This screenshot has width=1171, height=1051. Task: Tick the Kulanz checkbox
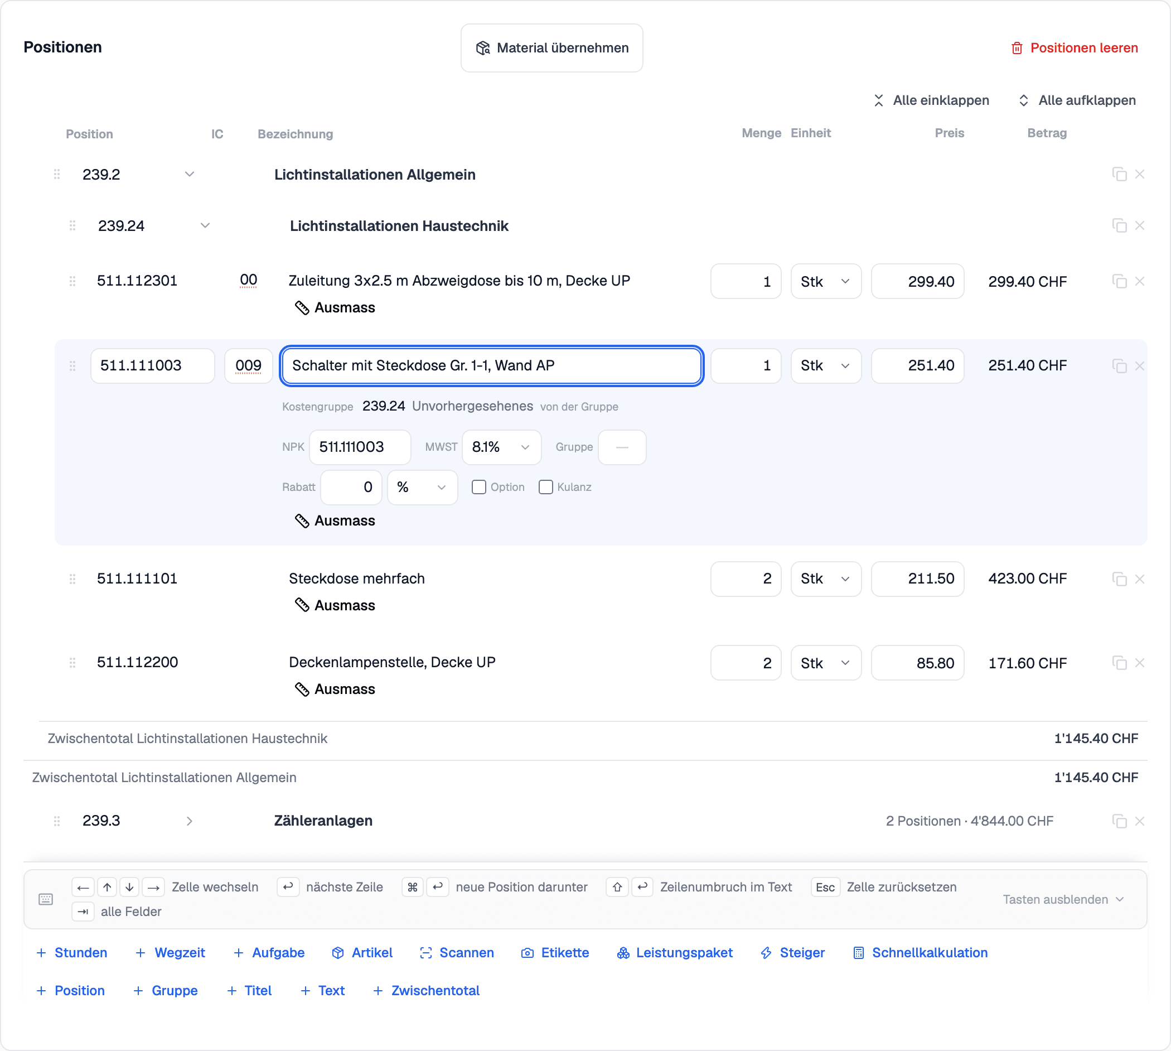coord(545,488)
